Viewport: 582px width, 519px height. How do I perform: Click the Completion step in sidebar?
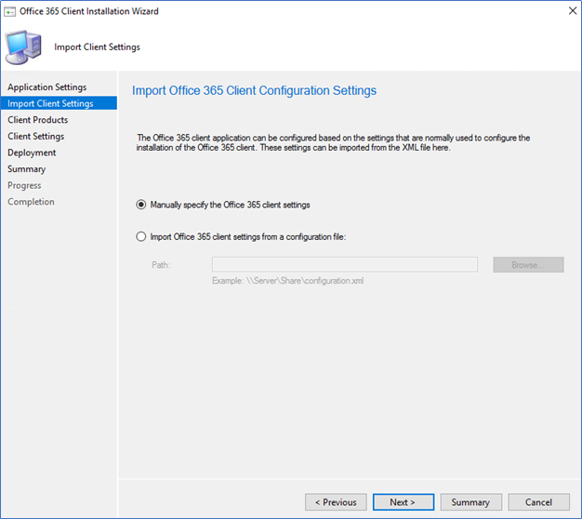coord(32,202)
